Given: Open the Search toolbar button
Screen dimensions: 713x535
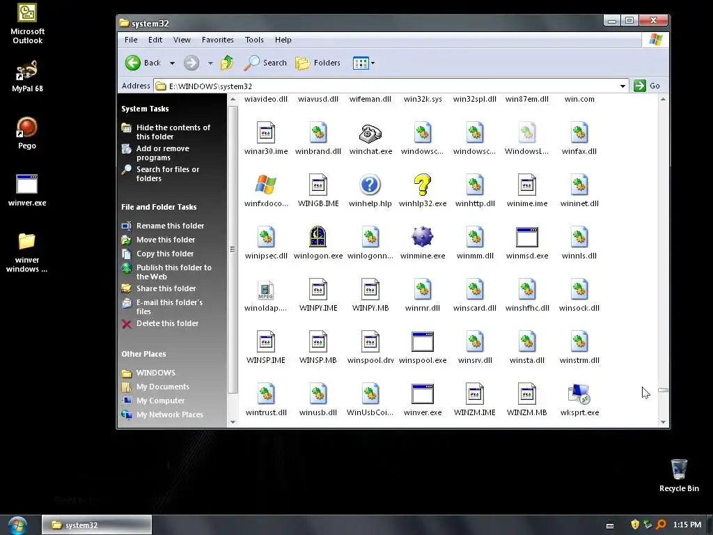Looking at the screenshot, I should [x=265, y=63].
